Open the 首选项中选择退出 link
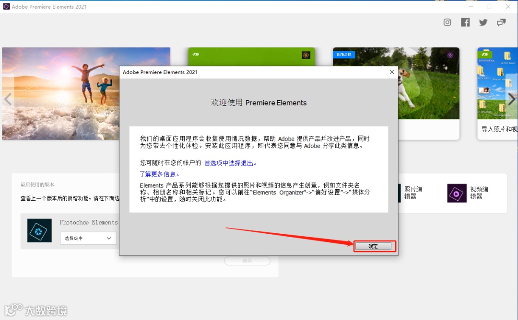This screenshot has height=320, width=518. coord(230,163)
